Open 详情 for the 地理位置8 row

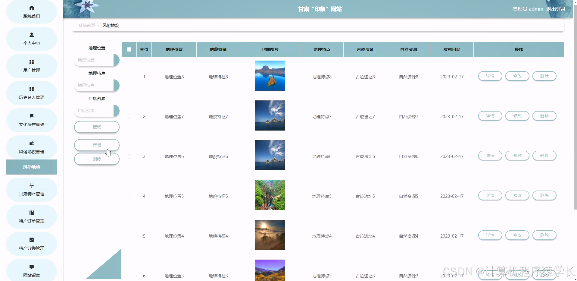(490, 76)
